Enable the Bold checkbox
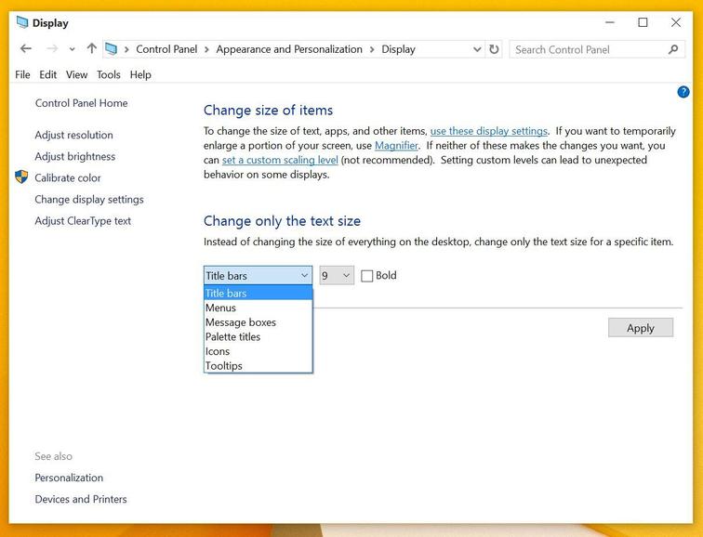This screenshot has width=703, height=537. (x=366, y=276)
